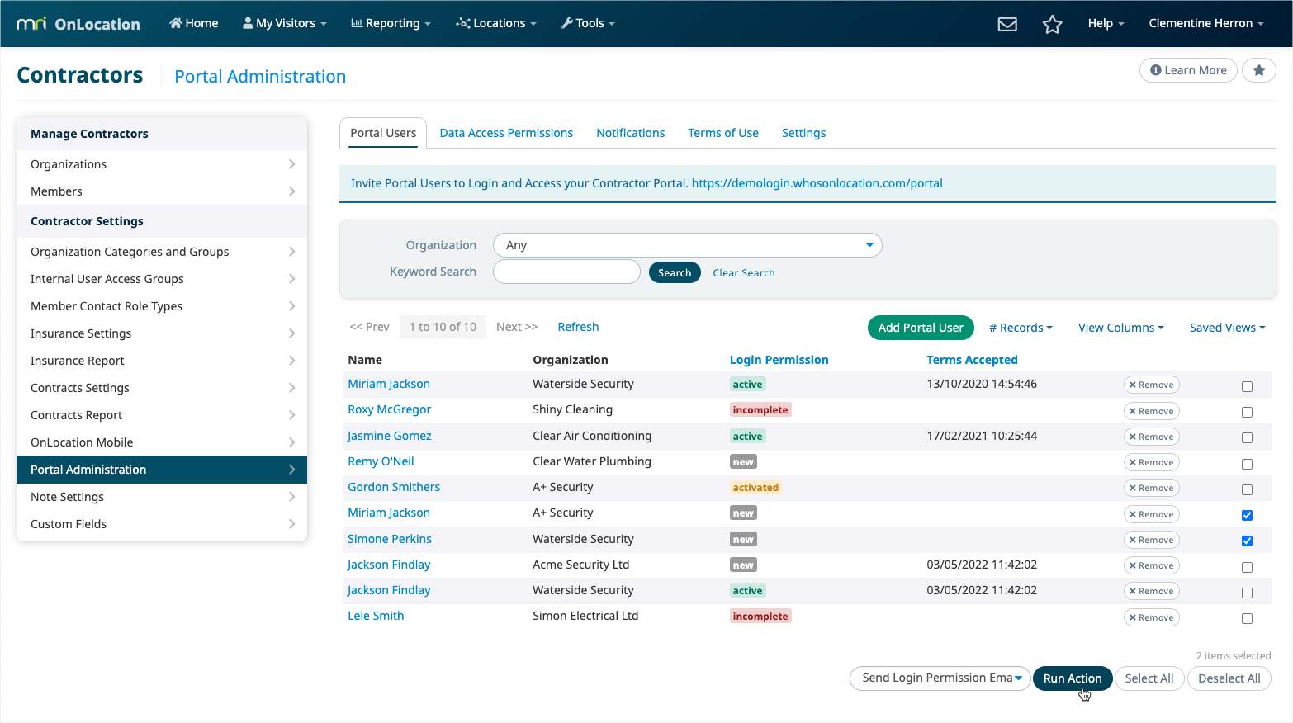The height and width of the screenshot is (723, 1293).
Task: Click the Search button
Action: click(675, 272)
